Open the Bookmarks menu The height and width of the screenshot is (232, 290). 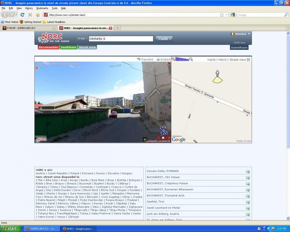click(x=42, y=8)
